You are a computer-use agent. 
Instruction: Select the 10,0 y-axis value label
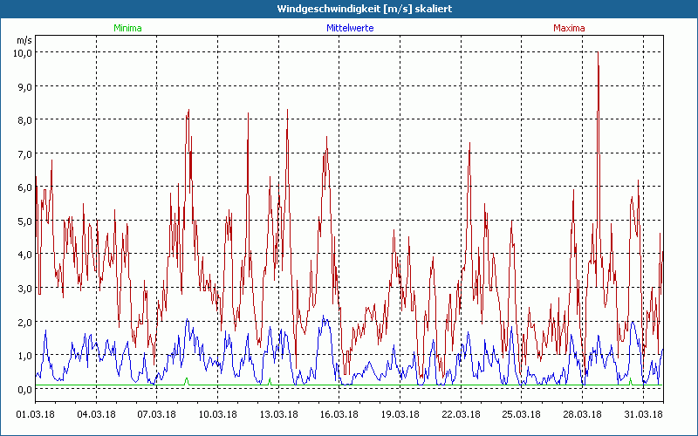23,52
